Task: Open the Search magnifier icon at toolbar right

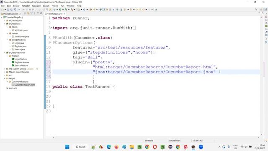Action: point(256,10)
